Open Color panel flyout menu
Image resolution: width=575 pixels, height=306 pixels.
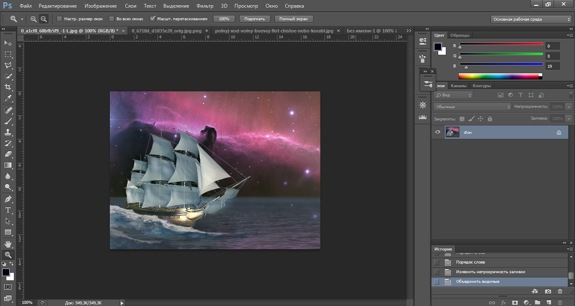pyautogui.click(x=570, y=35)
